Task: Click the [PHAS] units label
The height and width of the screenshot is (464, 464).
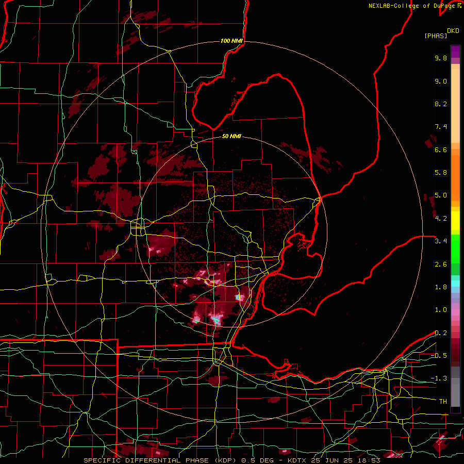Action: pos(436,36)
